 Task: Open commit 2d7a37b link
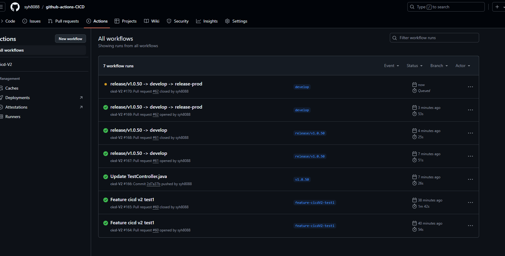click(x=154, y=184)
